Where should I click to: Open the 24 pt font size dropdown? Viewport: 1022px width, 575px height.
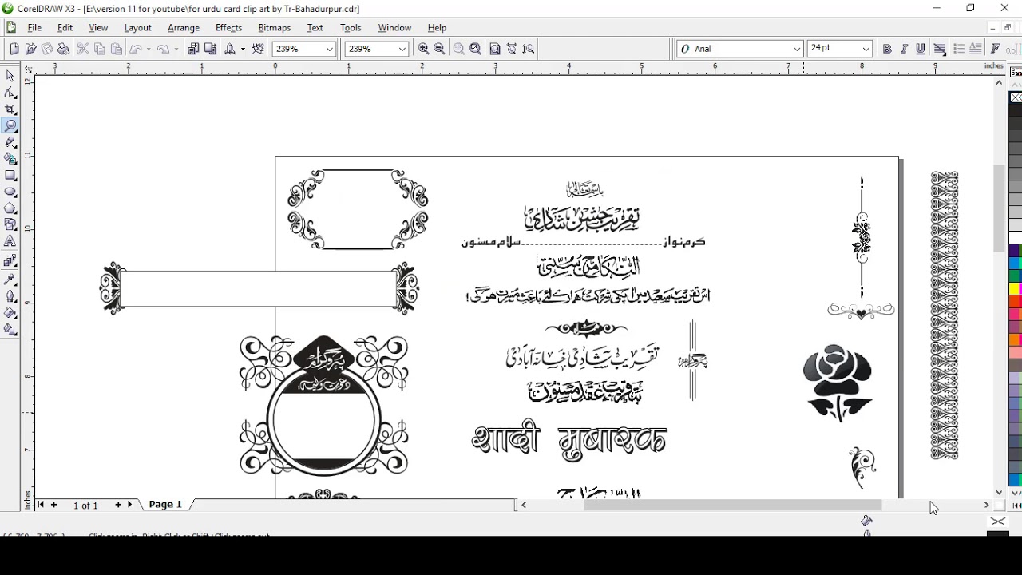(866, 49)
